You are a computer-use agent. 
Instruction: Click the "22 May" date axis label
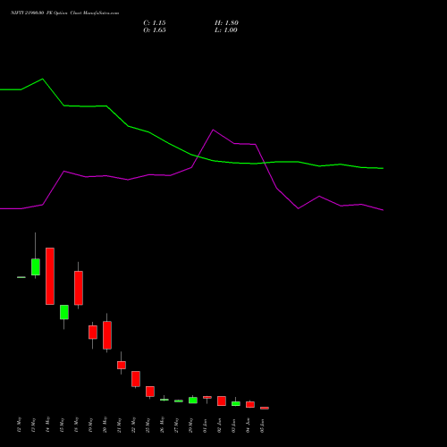134,425
